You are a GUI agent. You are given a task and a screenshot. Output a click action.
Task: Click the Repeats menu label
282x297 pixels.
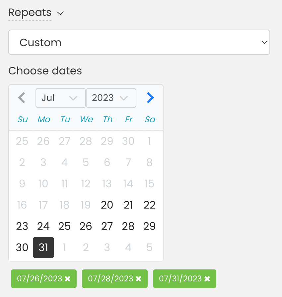[x=30, y=13]
